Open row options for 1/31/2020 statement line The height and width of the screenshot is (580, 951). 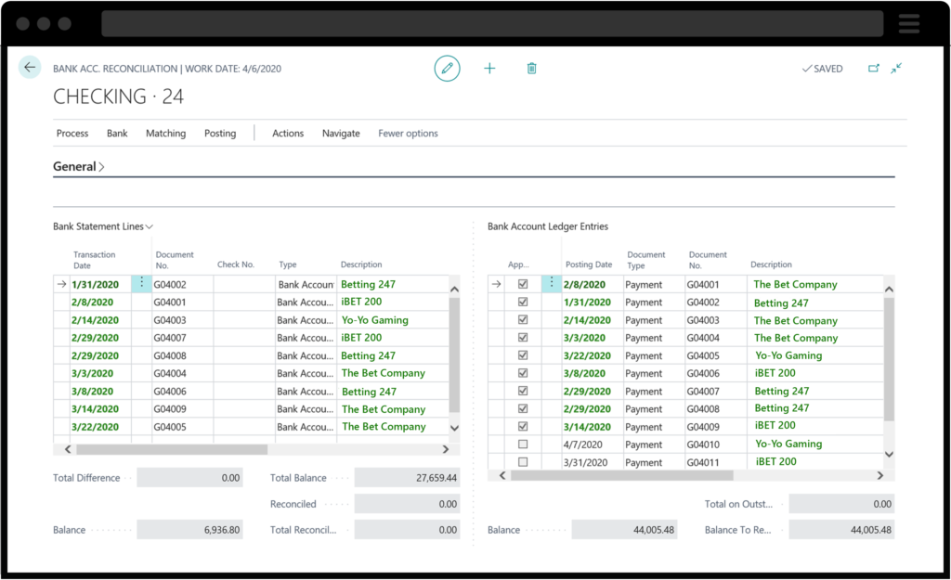pos(141,283)
